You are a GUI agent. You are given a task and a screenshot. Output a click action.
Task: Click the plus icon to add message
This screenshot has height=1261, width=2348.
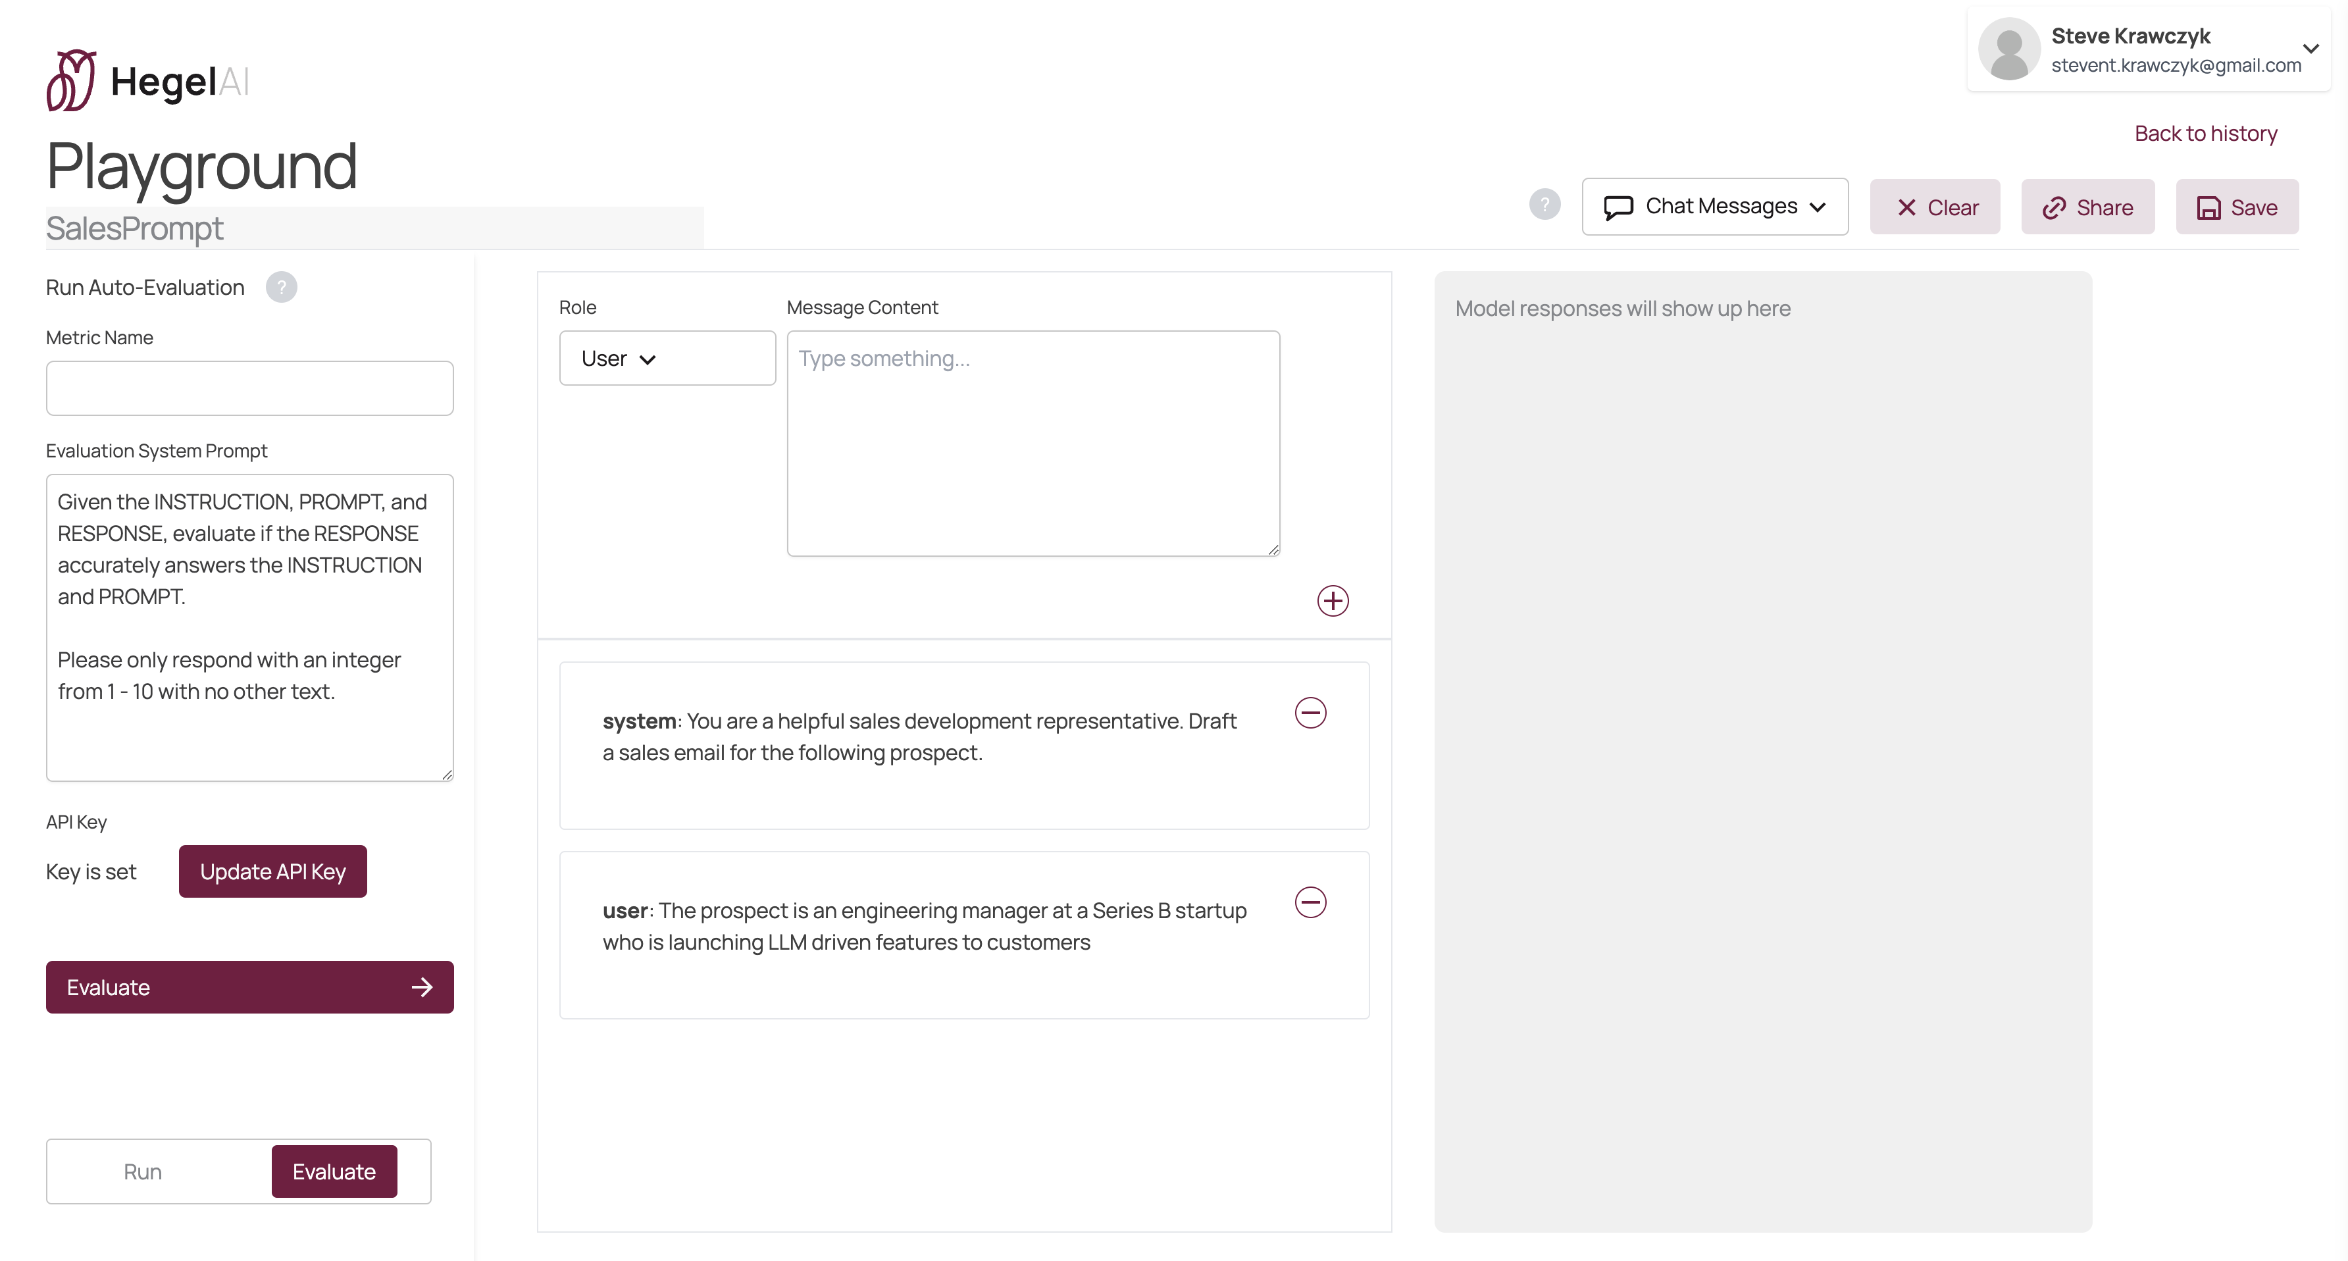tap(1333, 601)
